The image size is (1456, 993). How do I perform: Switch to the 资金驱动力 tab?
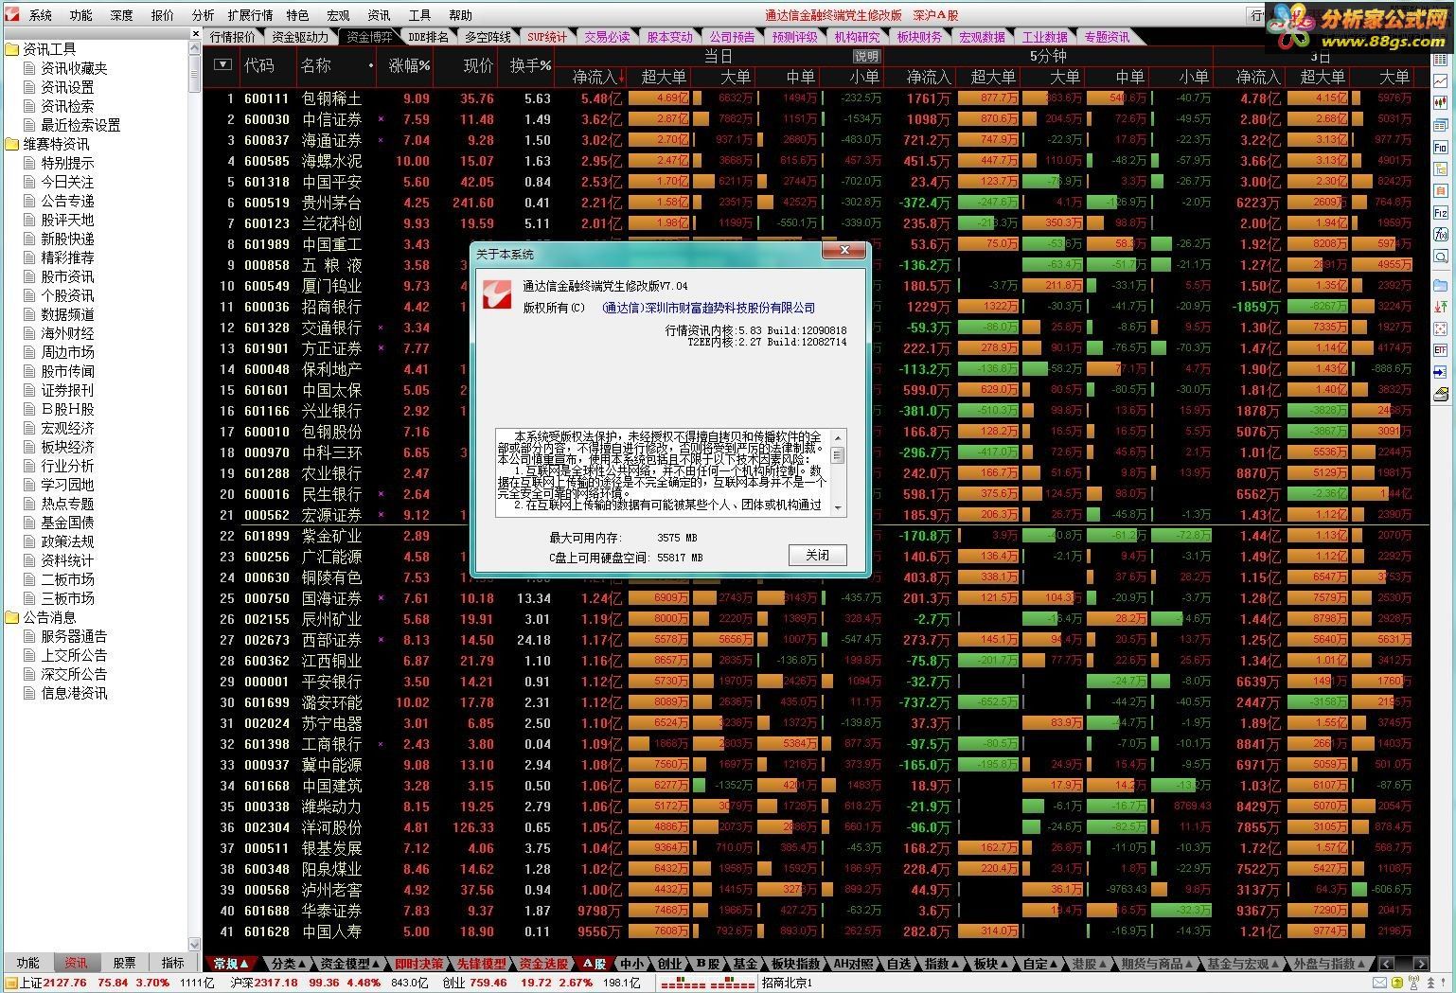tap(300, 37)
